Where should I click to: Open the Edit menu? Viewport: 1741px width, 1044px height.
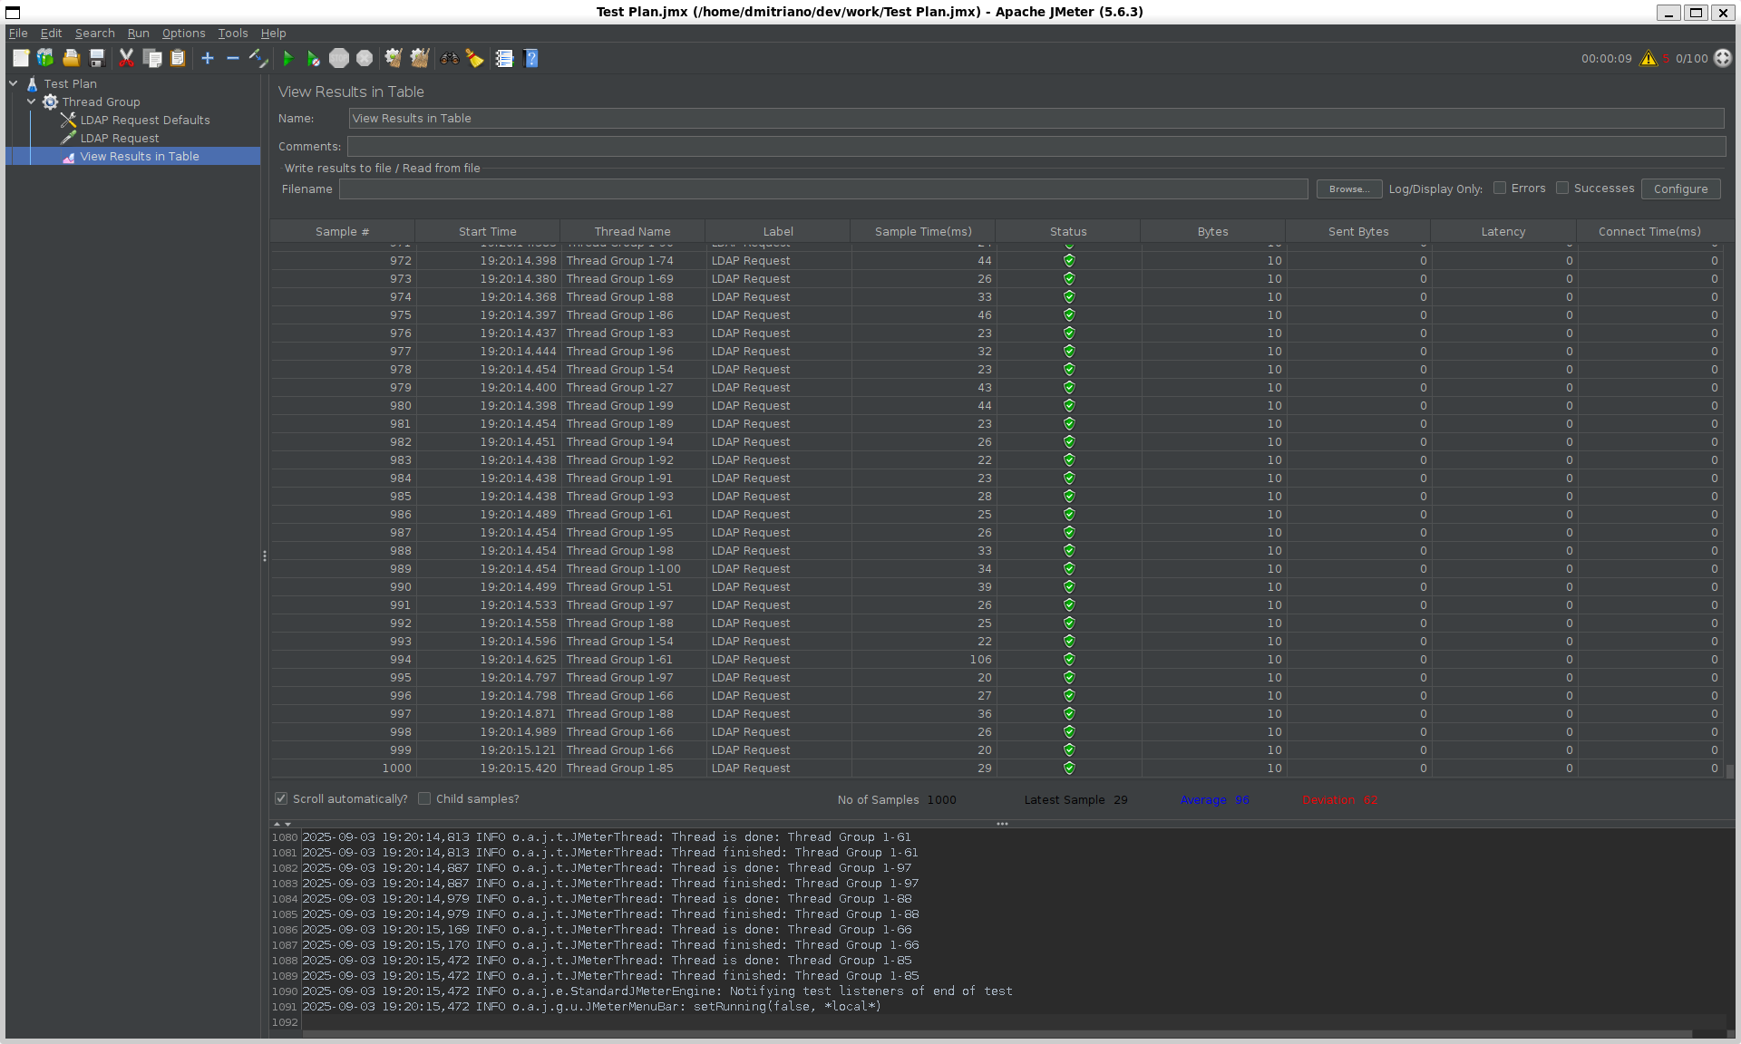(51, 33)
